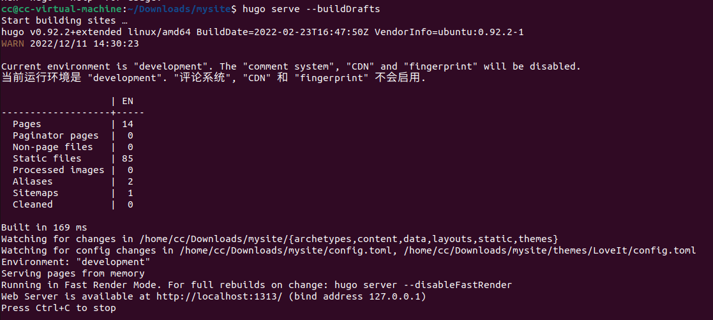
Task: Click the Built in 169 ms line
Action: point(44,227)
